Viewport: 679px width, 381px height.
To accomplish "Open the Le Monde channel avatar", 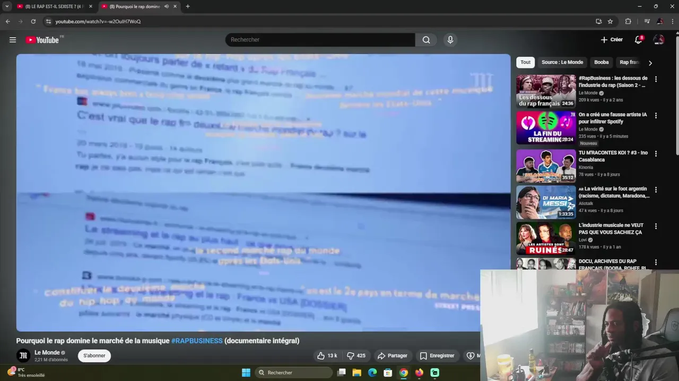I will (23, 356).
